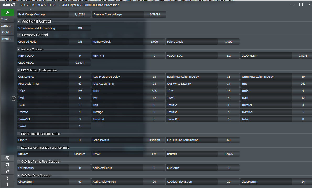This screenshot has height=188, width=312.
Task: Collapse the Memory Control section
Action: click(x=19, y=35)
